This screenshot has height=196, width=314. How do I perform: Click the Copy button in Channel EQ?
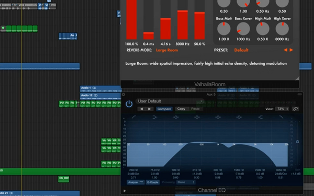(x=181, y=109)
